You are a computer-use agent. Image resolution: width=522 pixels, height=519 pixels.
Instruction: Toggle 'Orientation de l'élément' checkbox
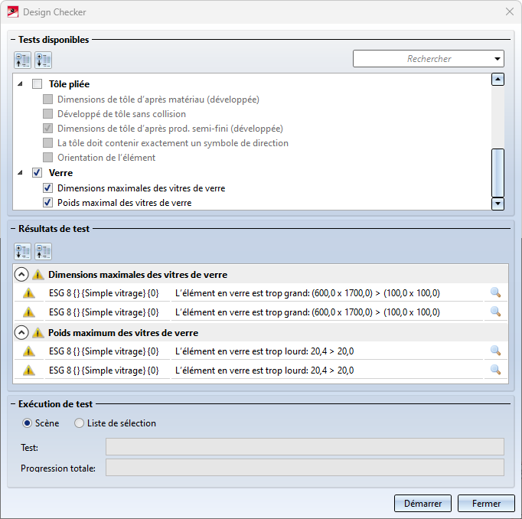[x=47, y=157]
